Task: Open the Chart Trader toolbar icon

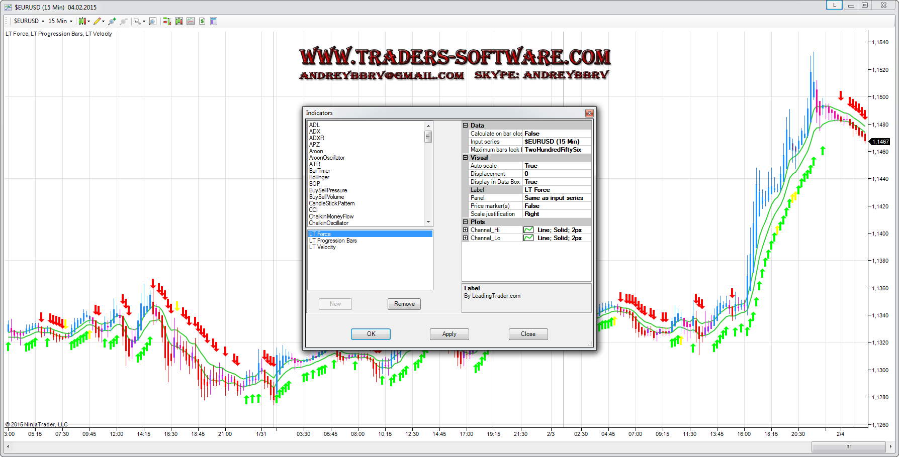Action: (x=167, y=21)
